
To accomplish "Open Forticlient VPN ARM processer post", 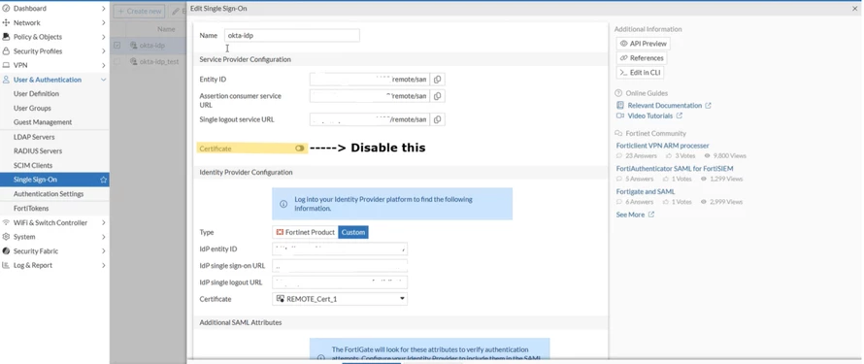I will click(662, 146).
